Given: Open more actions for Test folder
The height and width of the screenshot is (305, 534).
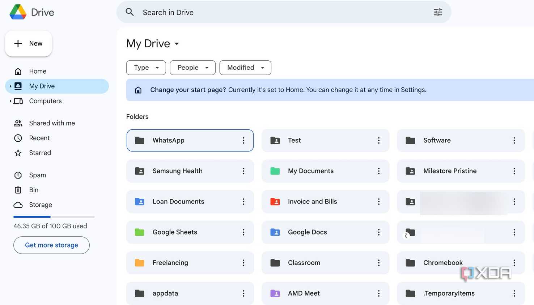Looking at the screenshot, I should coord(379,140).
